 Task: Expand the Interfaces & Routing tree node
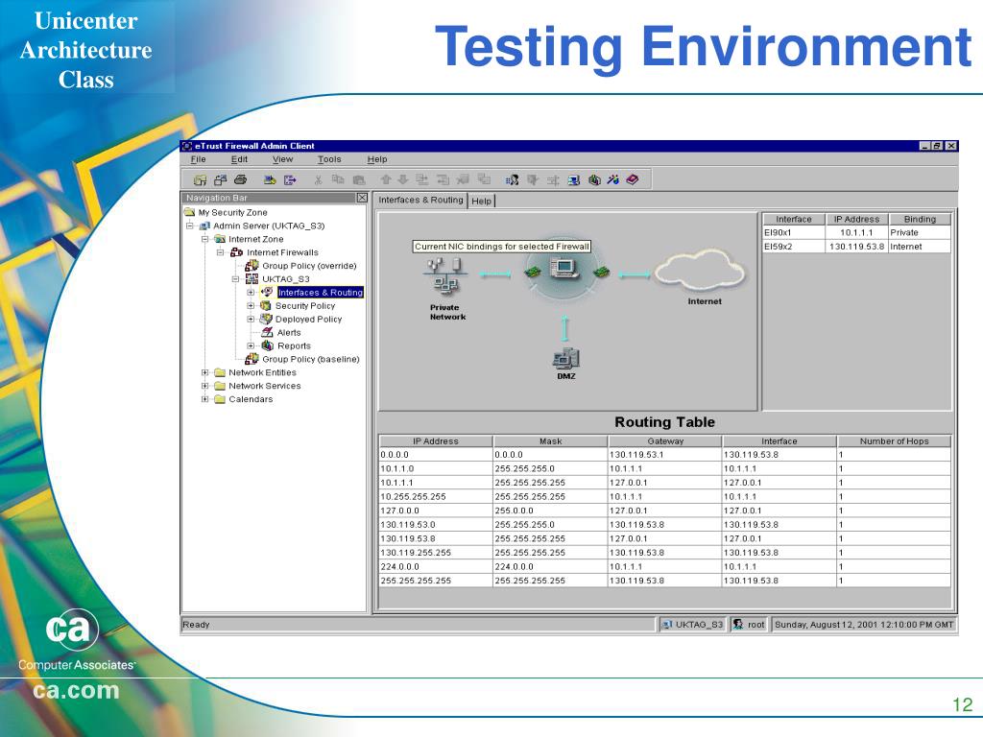point(251,292)
